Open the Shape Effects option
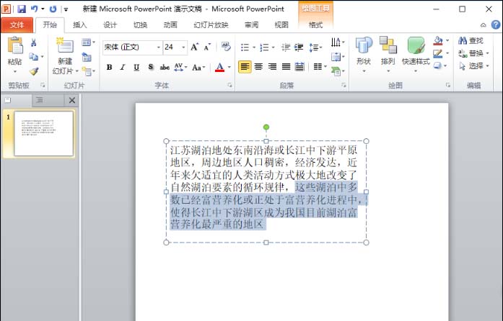Screen dimensions: 503x321 438,66
